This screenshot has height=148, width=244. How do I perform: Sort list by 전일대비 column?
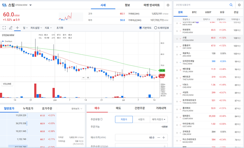tap(221, 19)
